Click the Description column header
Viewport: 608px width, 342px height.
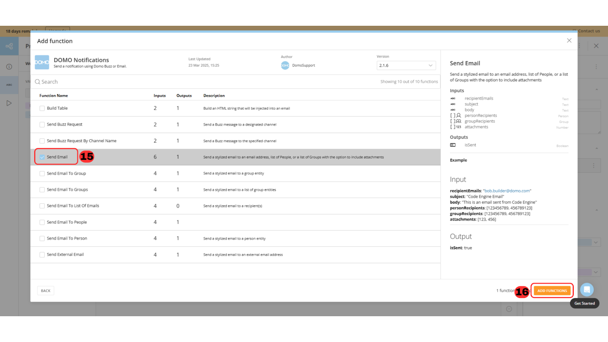pyautogui.click(x=214, y=96)
